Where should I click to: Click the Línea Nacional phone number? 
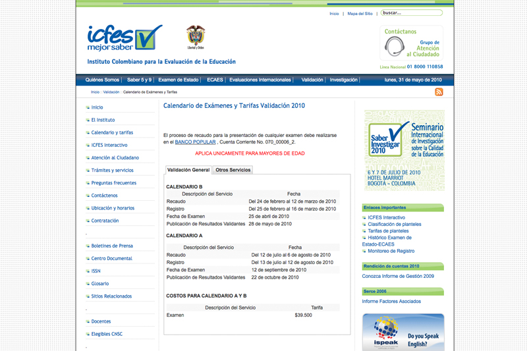tap(425, 67)
